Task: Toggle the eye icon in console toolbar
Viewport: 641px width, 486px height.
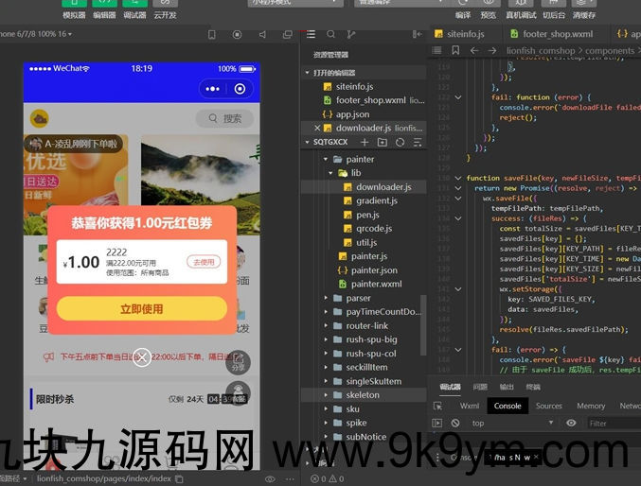Action: click(571, 423)
